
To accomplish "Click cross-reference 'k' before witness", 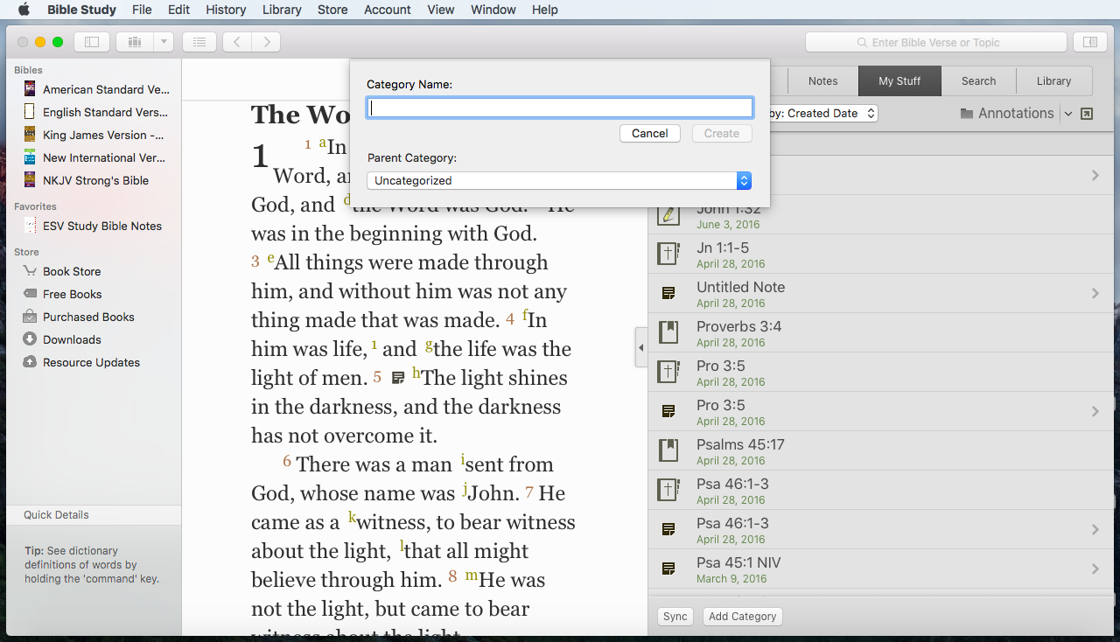I will (352, 517).
